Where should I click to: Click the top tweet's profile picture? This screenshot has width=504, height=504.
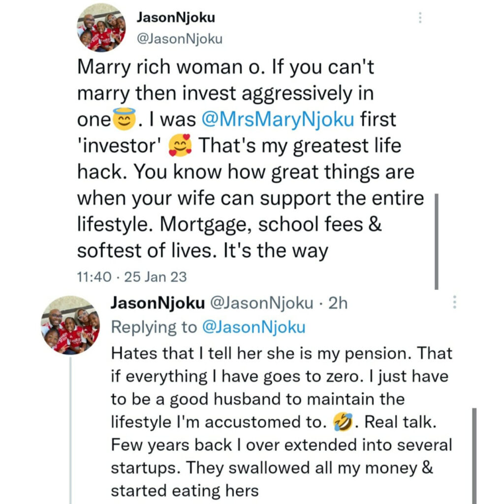(101, 28)
